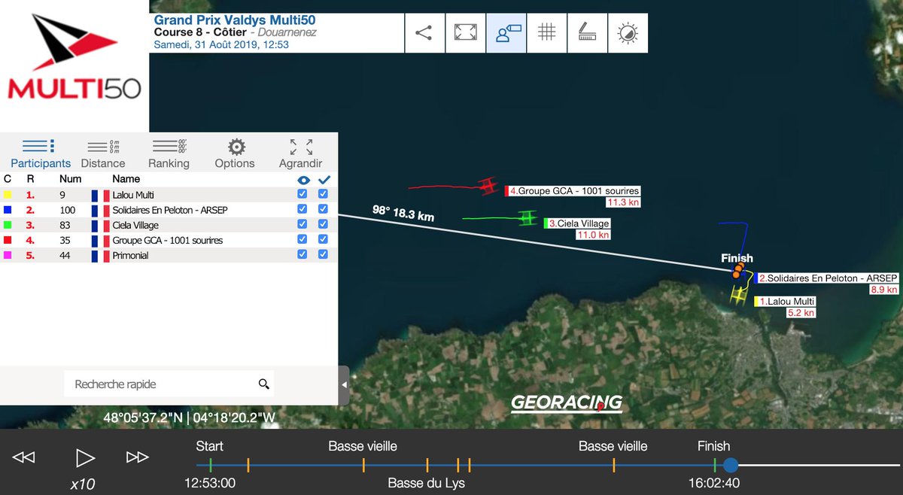Click the Grand Prix Valdys Multi50 title
Image resolution: width=903 pixels, height=495 pixels.
[234, 20]
